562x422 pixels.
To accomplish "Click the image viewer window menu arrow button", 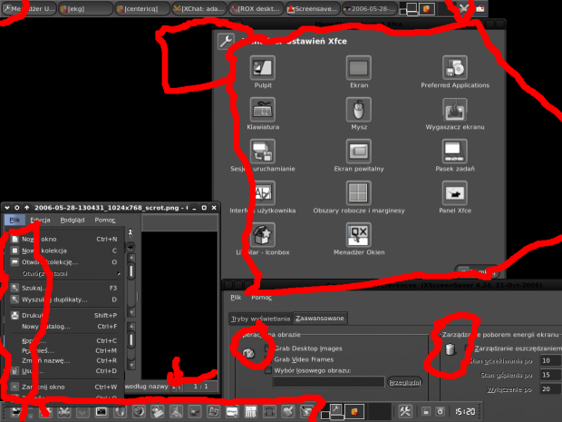I will tap(7, 208).
